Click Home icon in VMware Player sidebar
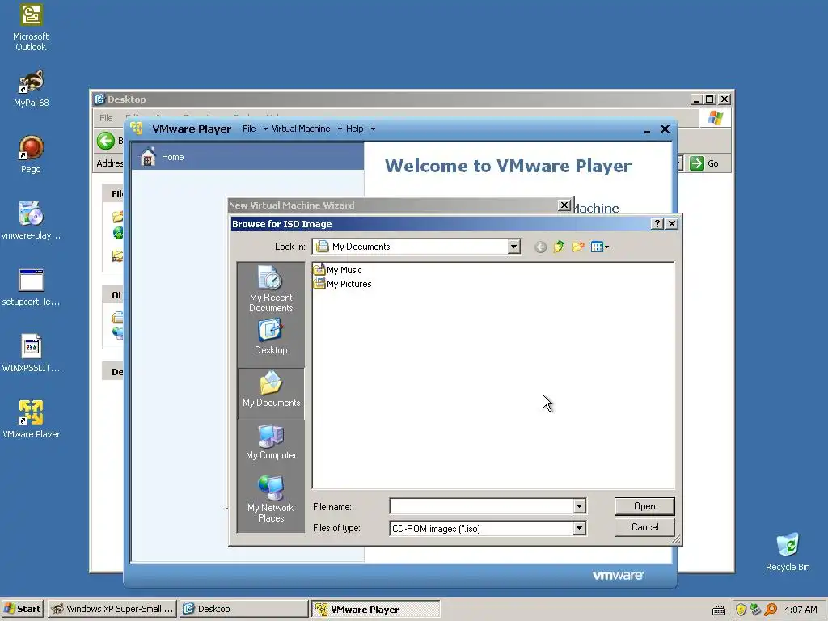The image size is (828, 621). [x=149, y=157]
